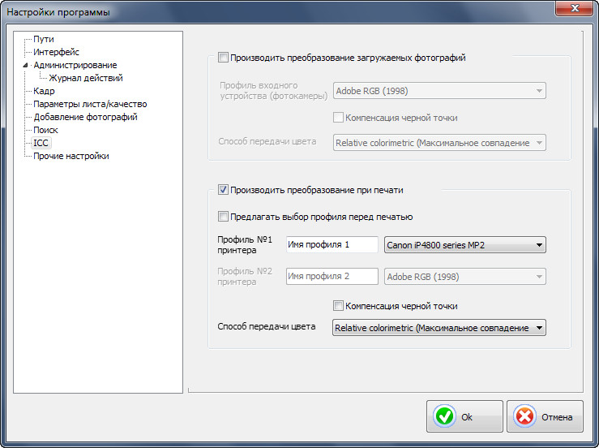Select ICC in settings tree

coord(41,143)
